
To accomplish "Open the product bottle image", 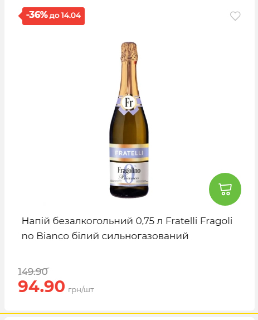I will pos(129,120).
